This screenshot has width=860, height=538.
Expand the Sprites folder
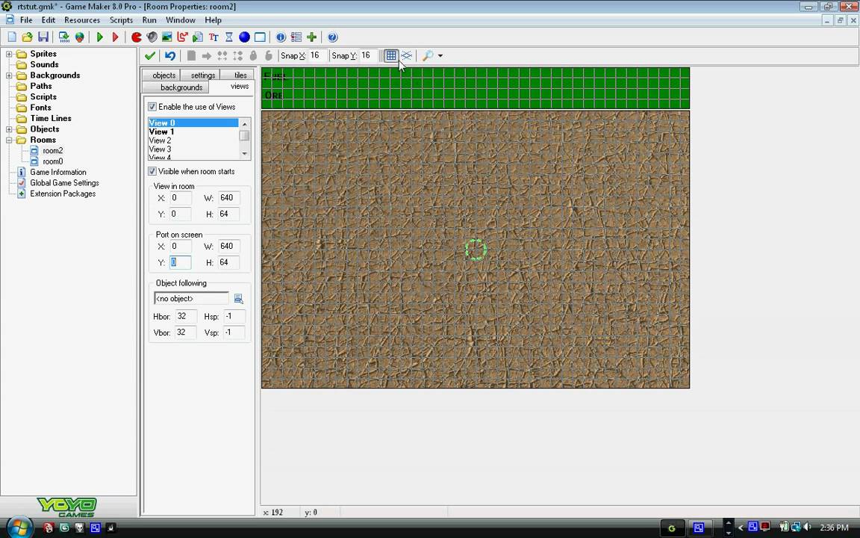pos(9,54)
